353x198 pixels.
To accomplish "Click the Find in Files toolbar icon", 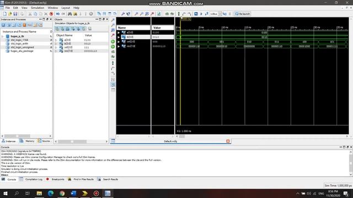I will 75,14.
